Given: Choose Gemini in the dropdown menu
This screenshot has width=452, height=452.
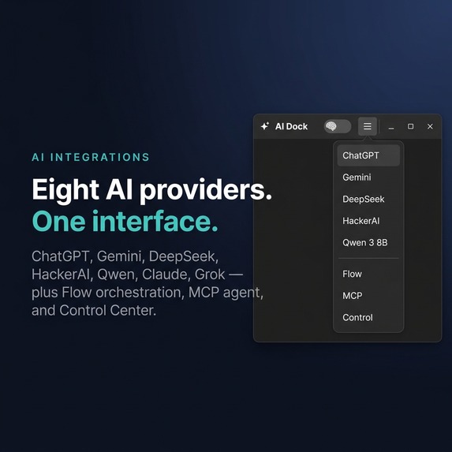Looking at the screenshot, I should pos(368,177).
